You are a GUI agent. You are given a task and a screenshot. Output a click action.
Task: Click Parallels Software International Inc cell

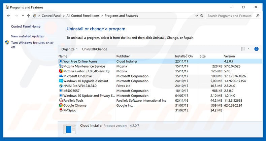[141, 101]
